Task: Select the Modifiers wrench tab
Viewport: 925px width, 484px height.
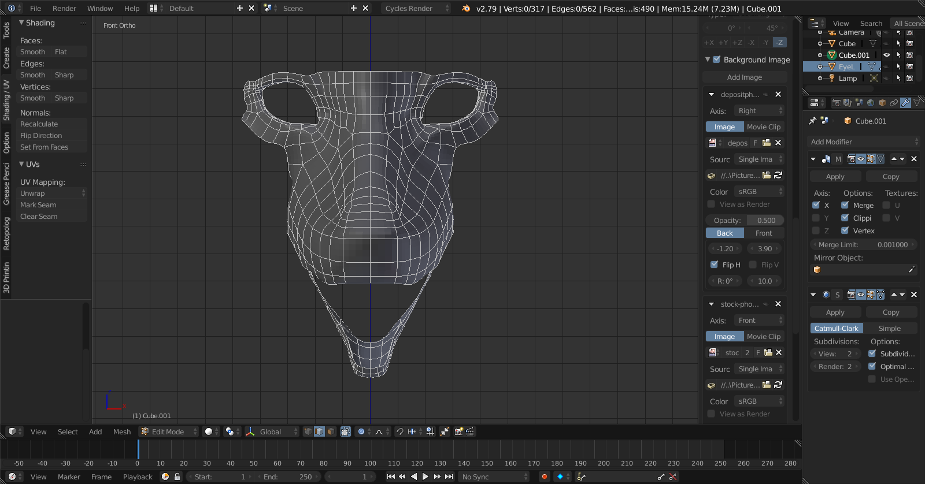Action: click(905, 103)
